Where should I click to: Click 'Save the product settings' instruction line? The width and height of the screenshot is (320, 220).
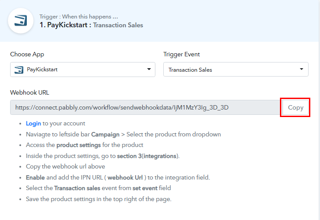click(x=99, y=199)
